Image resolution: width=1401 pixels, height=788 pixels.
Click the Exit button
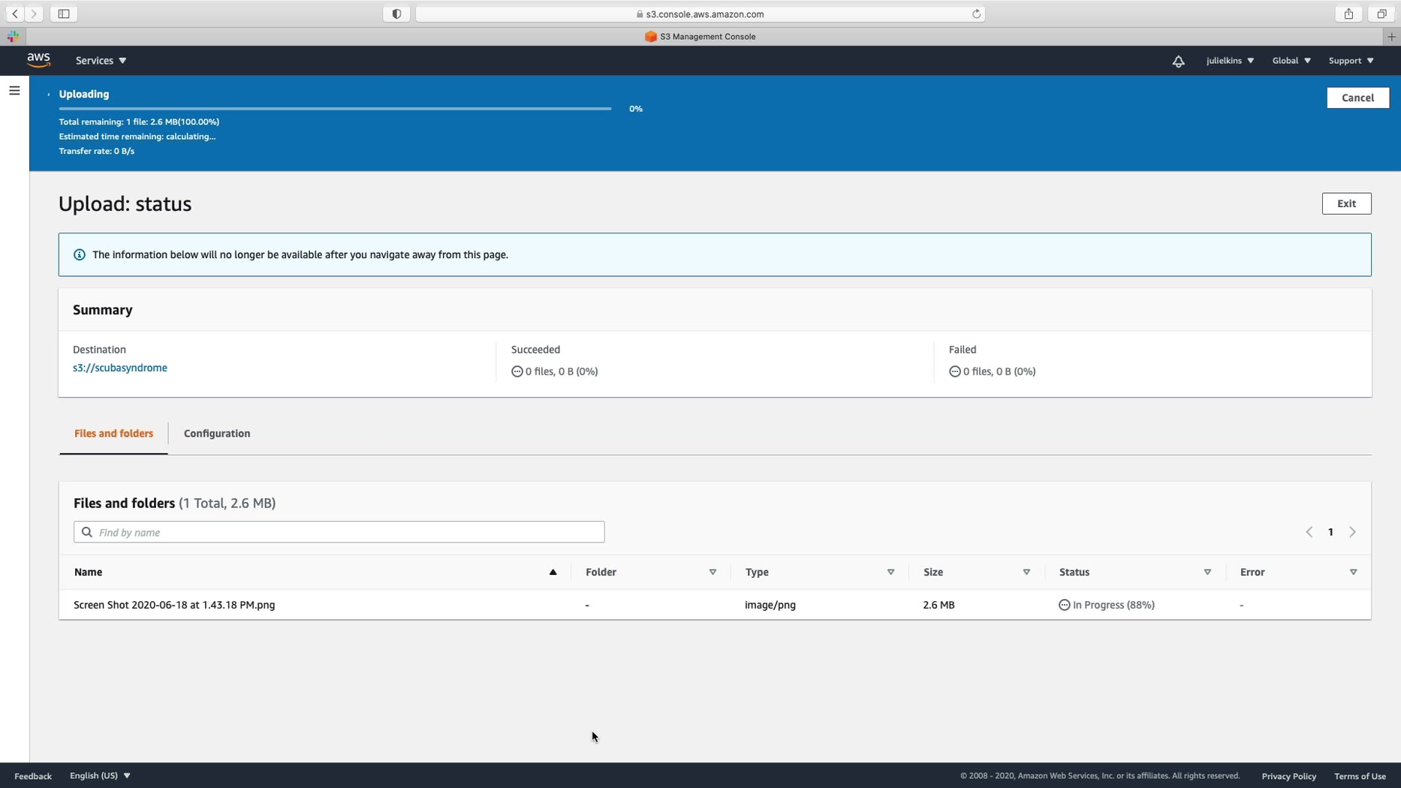coord(1346,203)
